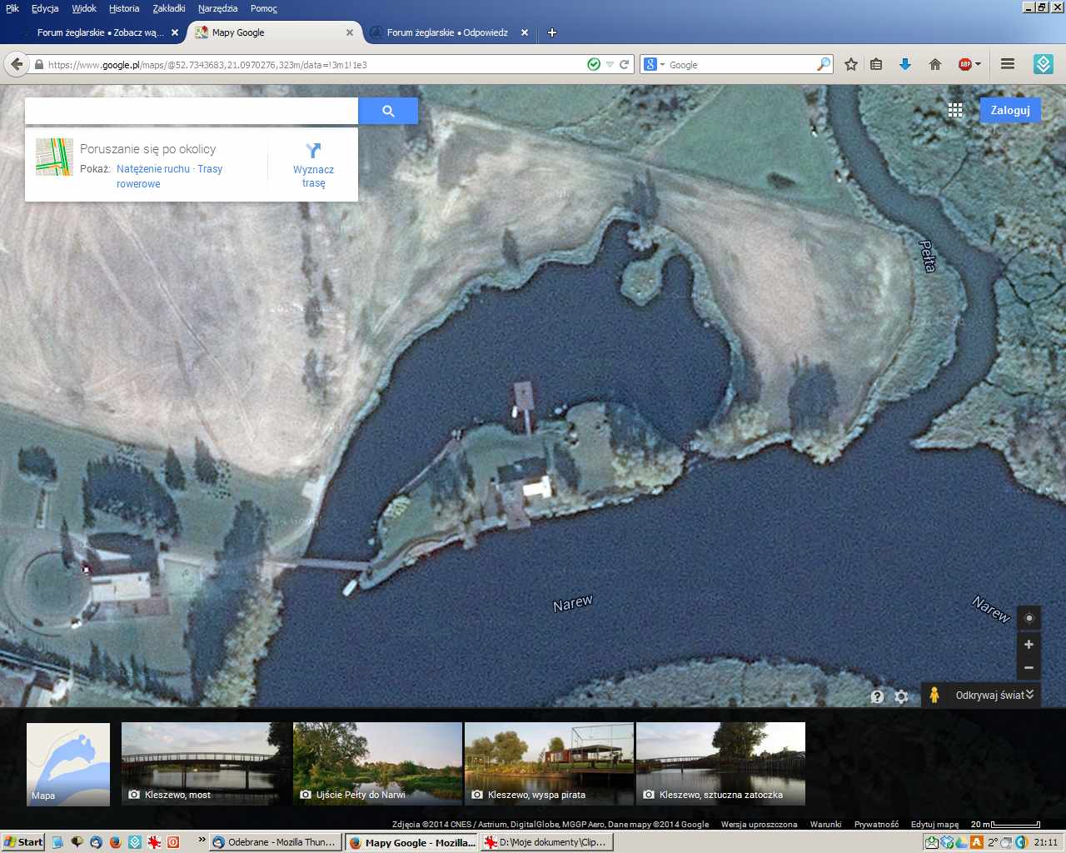Bookmark this page with the star icon
The height and width of the screenshot is (853, 1066).
tap(850, 64)
